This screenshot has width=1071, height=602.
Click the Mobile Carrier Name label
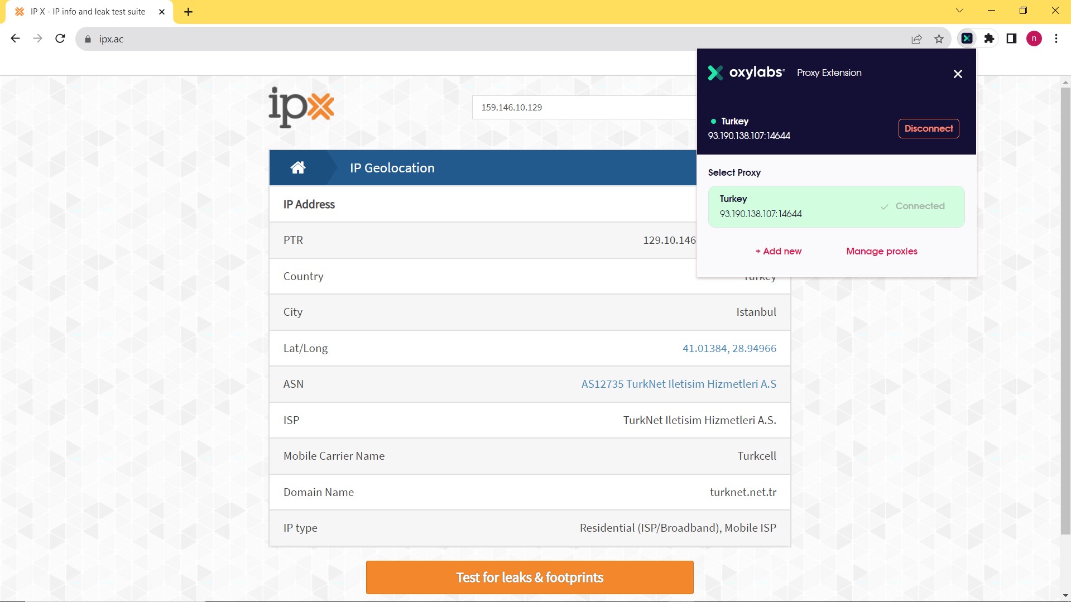334,456
